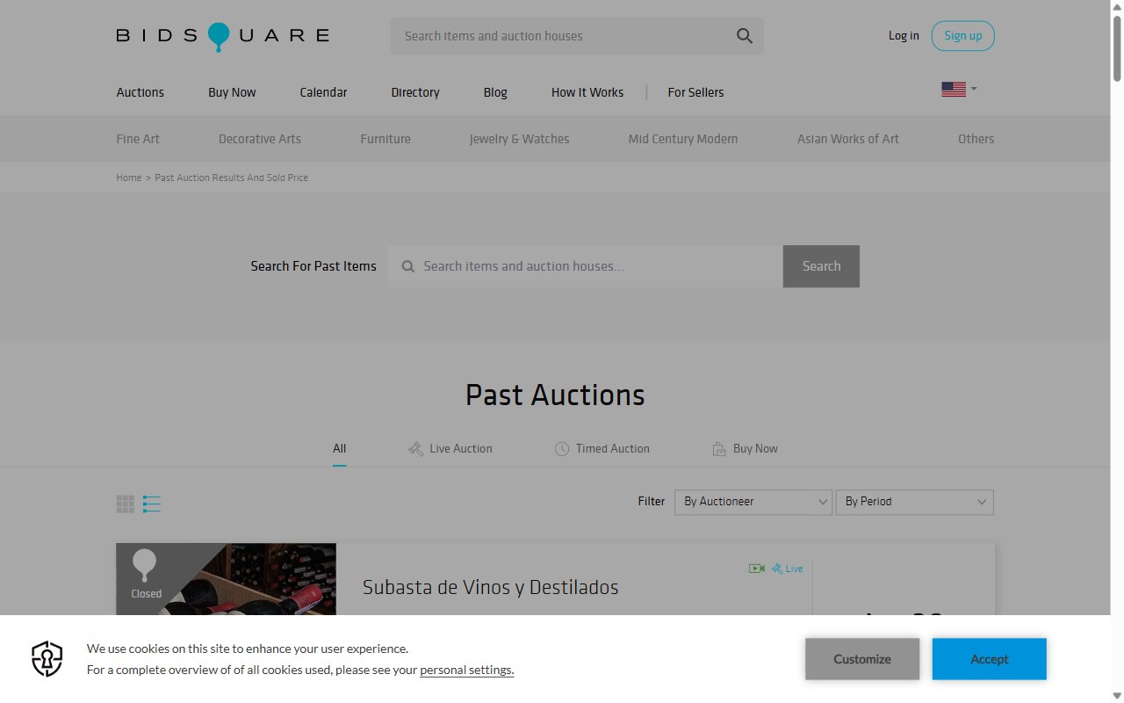Image resolution: width=1124 pixels, height=703 pixels.
Task: Expand the By Auctioneer filter dropdown
Action: (x=753, y=502)
